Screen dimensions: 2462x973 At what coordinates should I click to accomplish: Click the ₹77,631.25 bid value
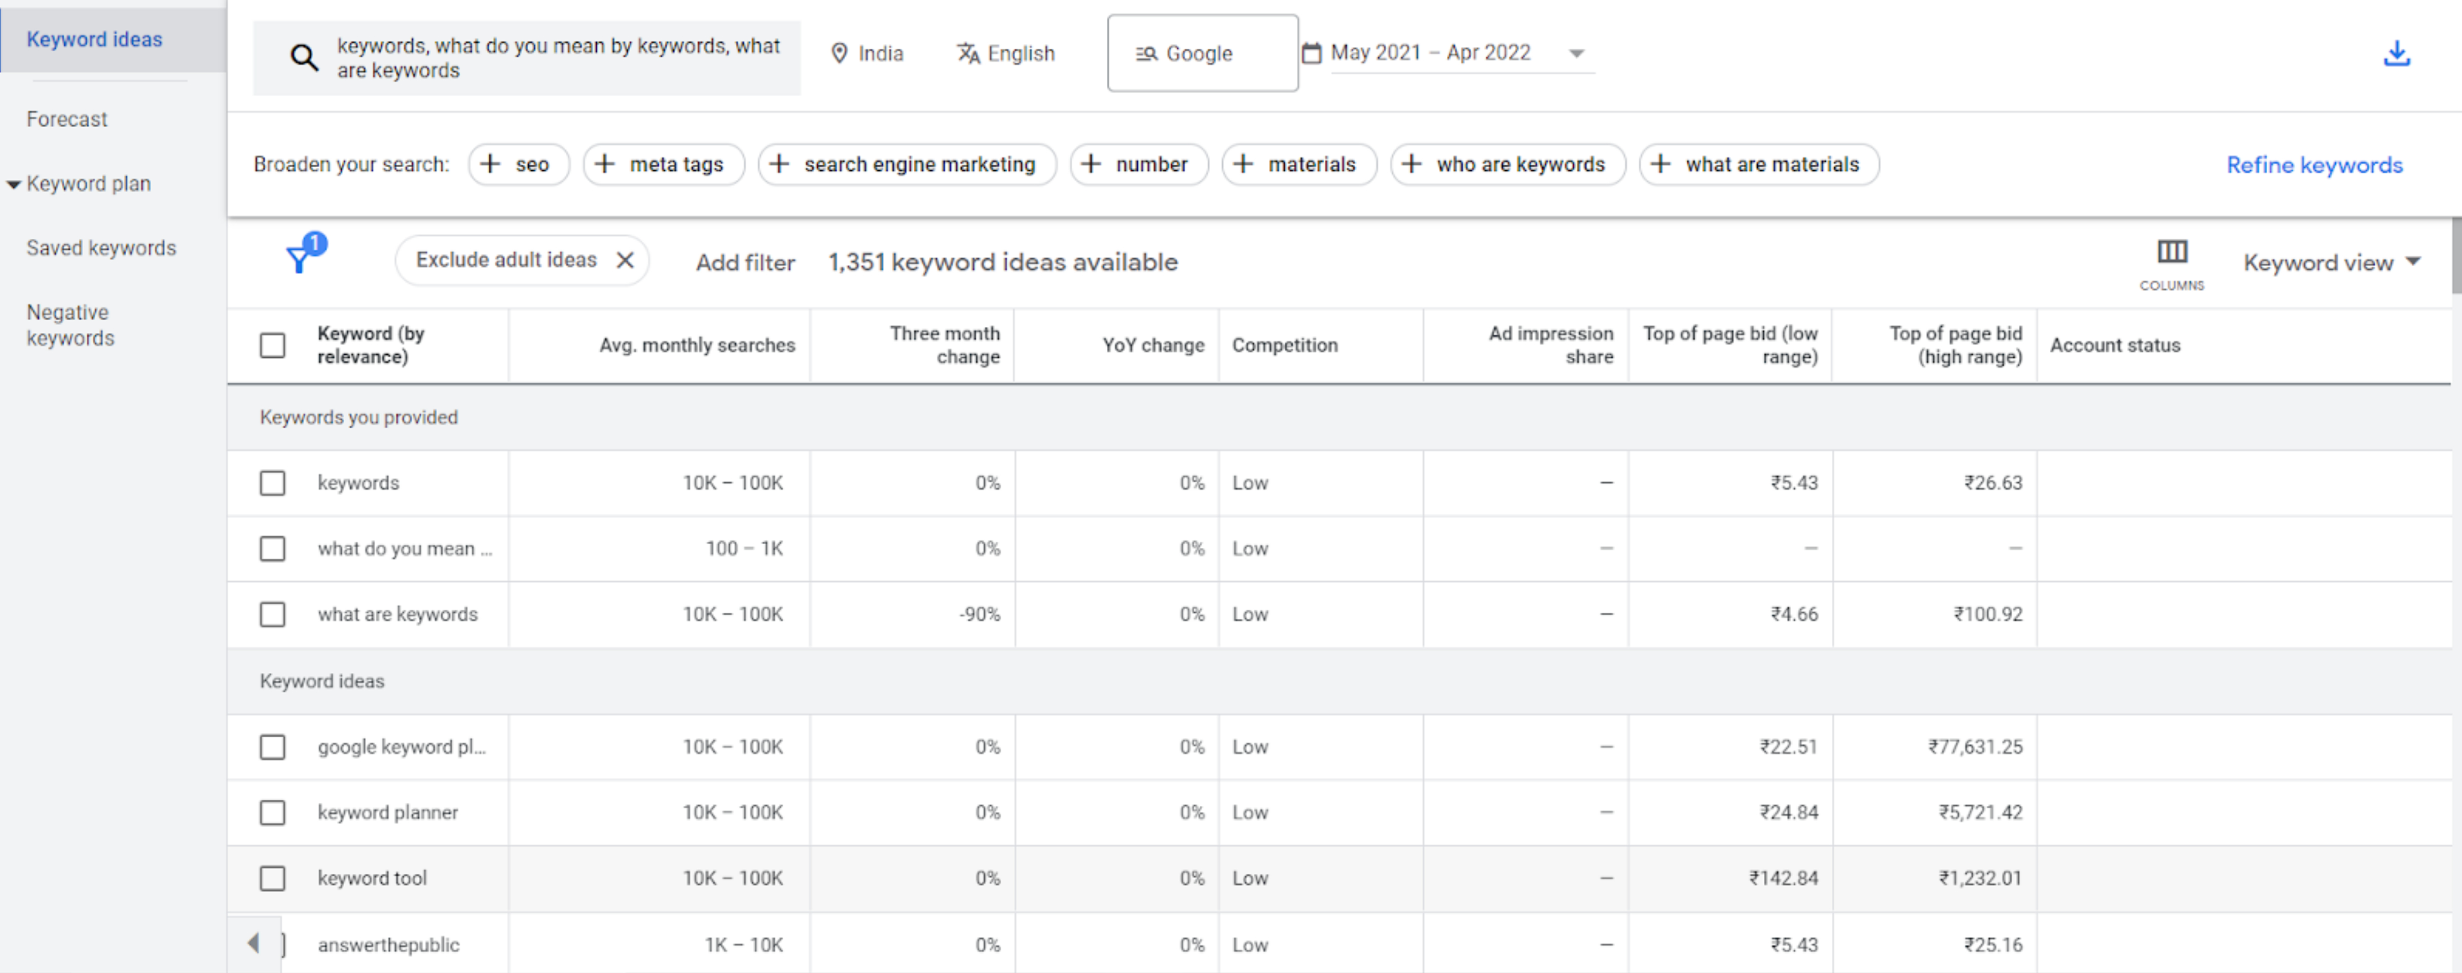pyautogui.click(x=1975, y=746)
